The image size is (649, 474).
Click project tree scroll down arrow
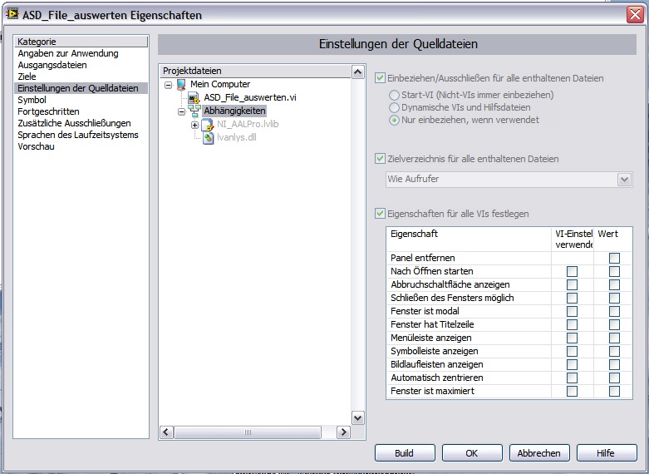357,418
